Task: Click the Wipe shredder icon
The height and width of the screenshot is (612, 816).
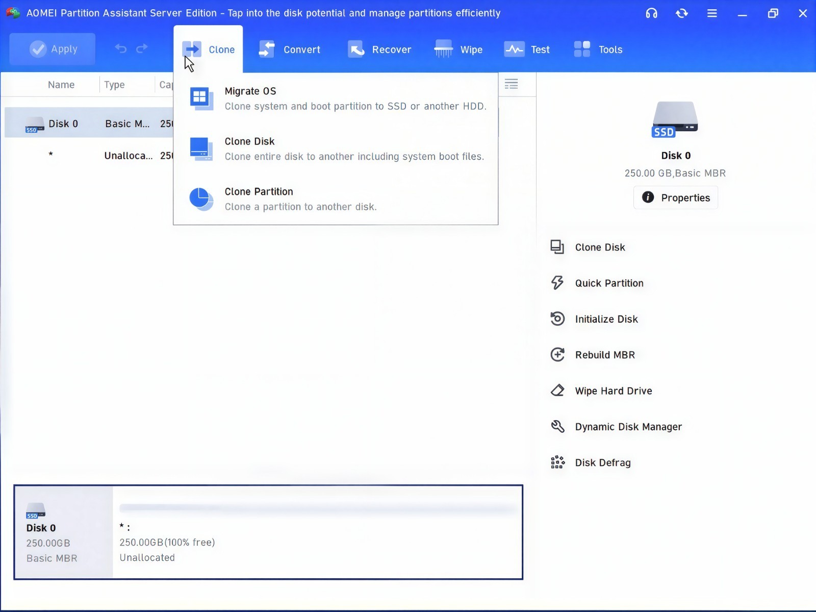Action: [x=443, y=49]
